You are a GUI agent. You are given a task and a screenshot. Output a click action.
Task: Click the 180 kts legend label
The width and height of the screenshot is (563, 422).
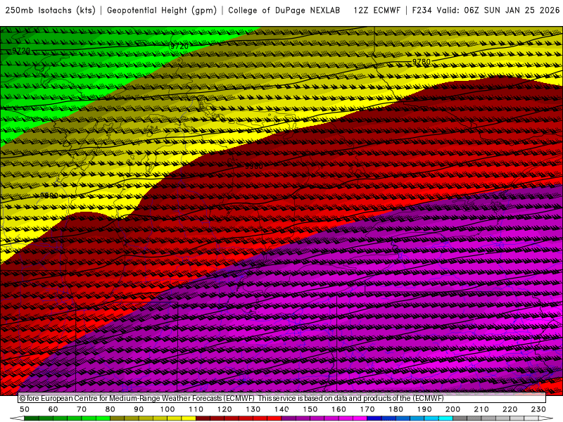[396, 409]
